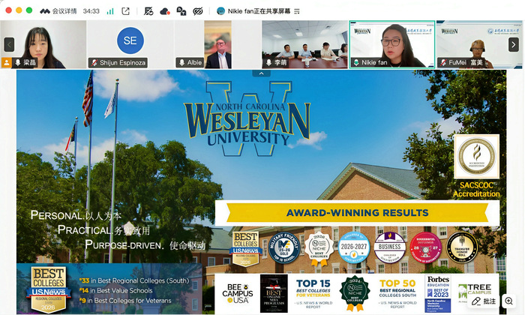525x315 pixels.
Task: Click the SE avatar of Shijun Espinoza
Action: click(130, 40)
